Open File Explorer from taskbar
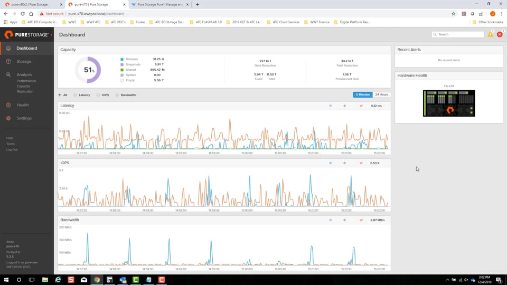507x285 pixels. pyautogui.click(x=45, y=280)
